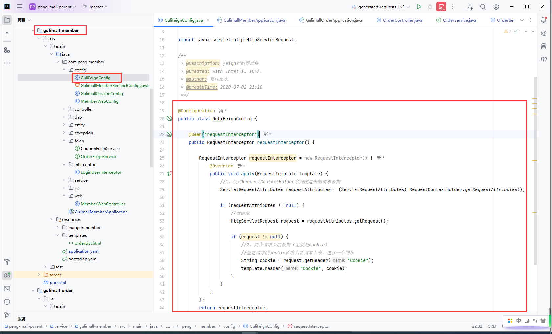
Task: Open generated-requests run configuration dropdown
Action: pos(380,7)
